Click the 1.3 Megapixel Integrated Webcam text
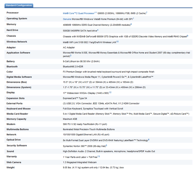 (x=80, y=162)
